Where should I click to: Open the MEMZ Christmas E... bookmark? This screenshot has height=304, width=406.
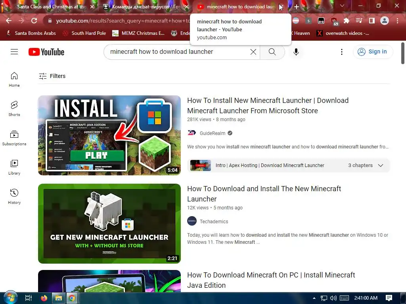pos(138,33)
